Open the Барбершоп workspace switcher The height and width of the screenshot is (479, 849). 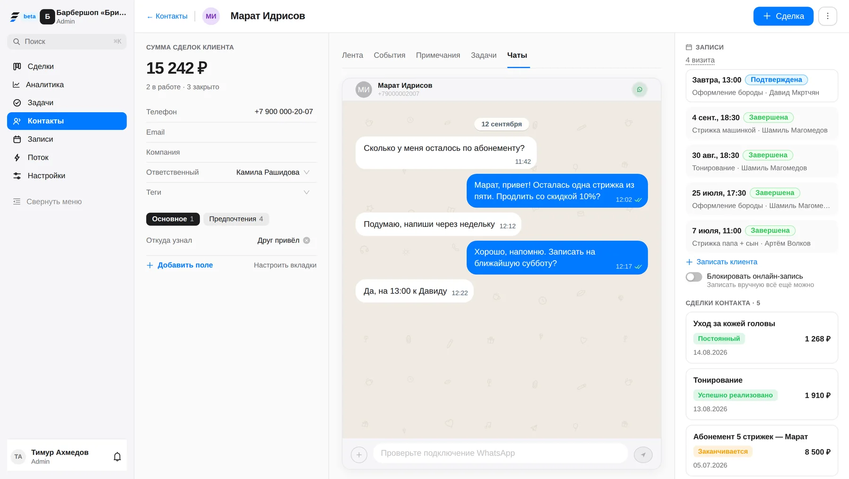point(83,17)
